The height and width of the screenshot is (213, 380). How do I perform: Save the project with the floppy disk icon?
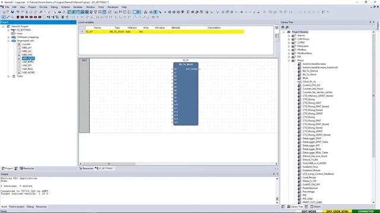pos(12,12)
